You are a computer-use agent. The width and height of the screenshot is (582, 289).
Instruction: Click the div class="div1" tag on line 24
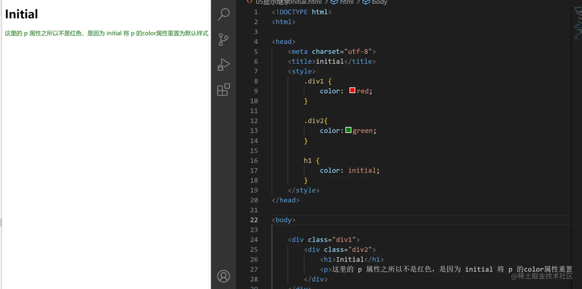click(x=324, y=240)
